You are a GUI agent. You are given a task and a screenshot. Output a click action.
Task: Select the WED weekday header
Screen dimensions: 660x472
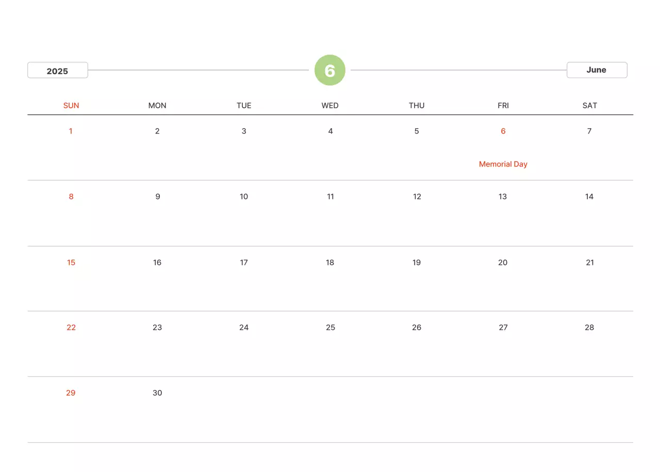click(330, 106)
